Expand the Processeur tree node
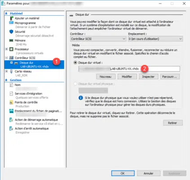The image size is (190, 180). coord(6,49)
